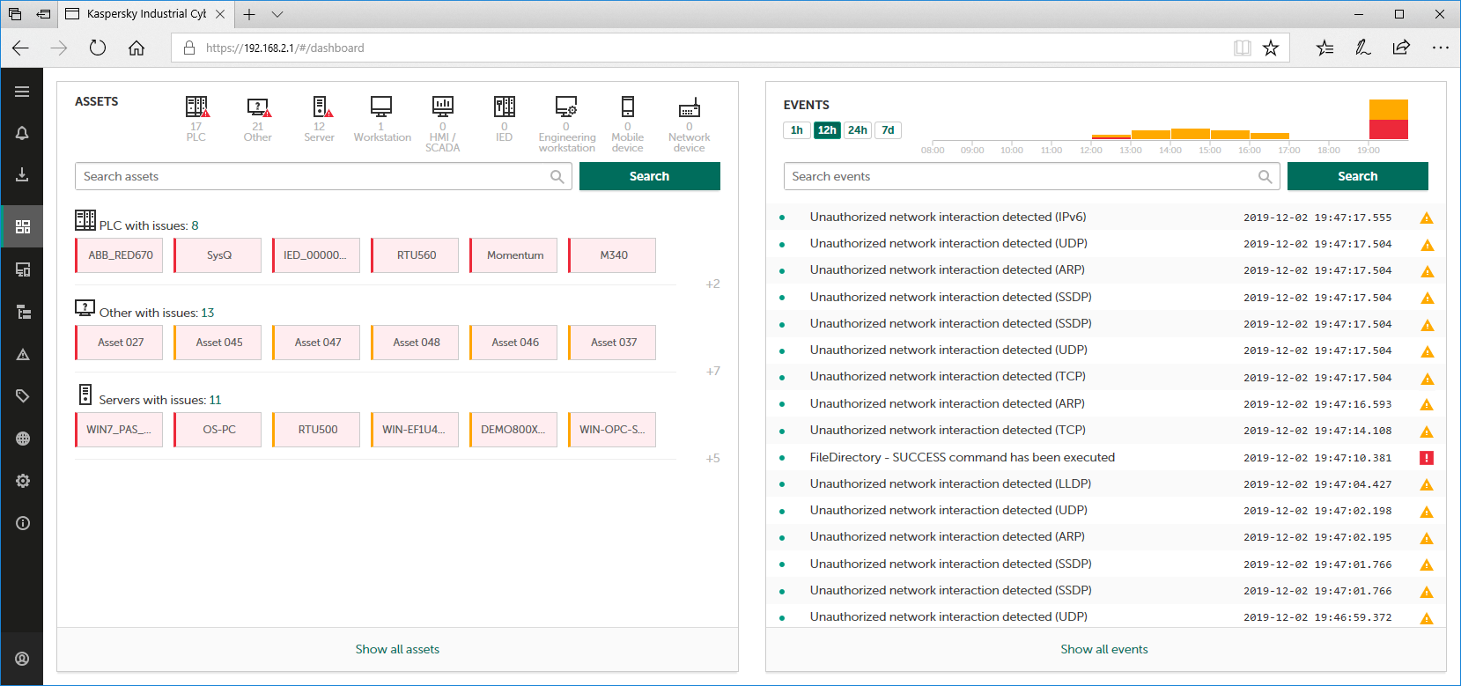Select the Server asset category icon
Image resolution: width=1461 pixels, height=686 pixels.
coord(321,107)
